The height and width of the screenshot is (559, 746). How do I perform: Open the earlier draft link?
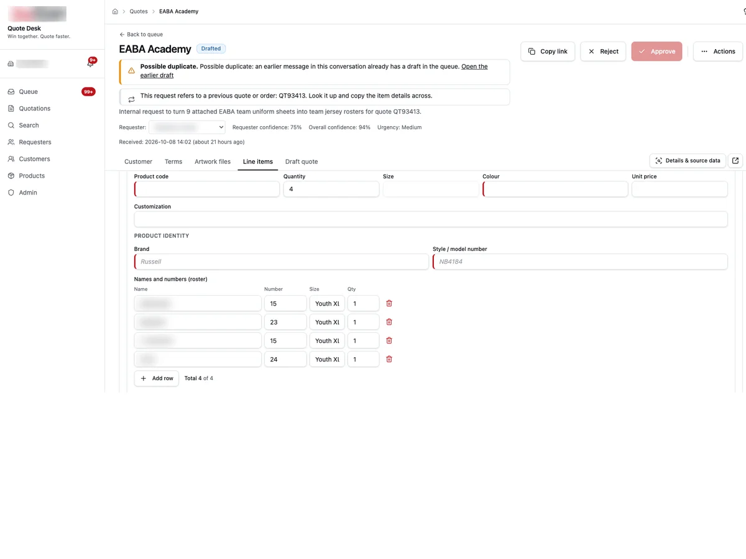(x=314, y=71)
